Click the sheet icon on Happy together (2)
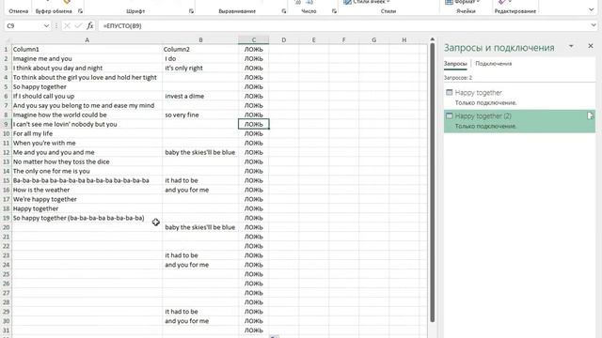The image size is (602, 338). tap(590, 115)
